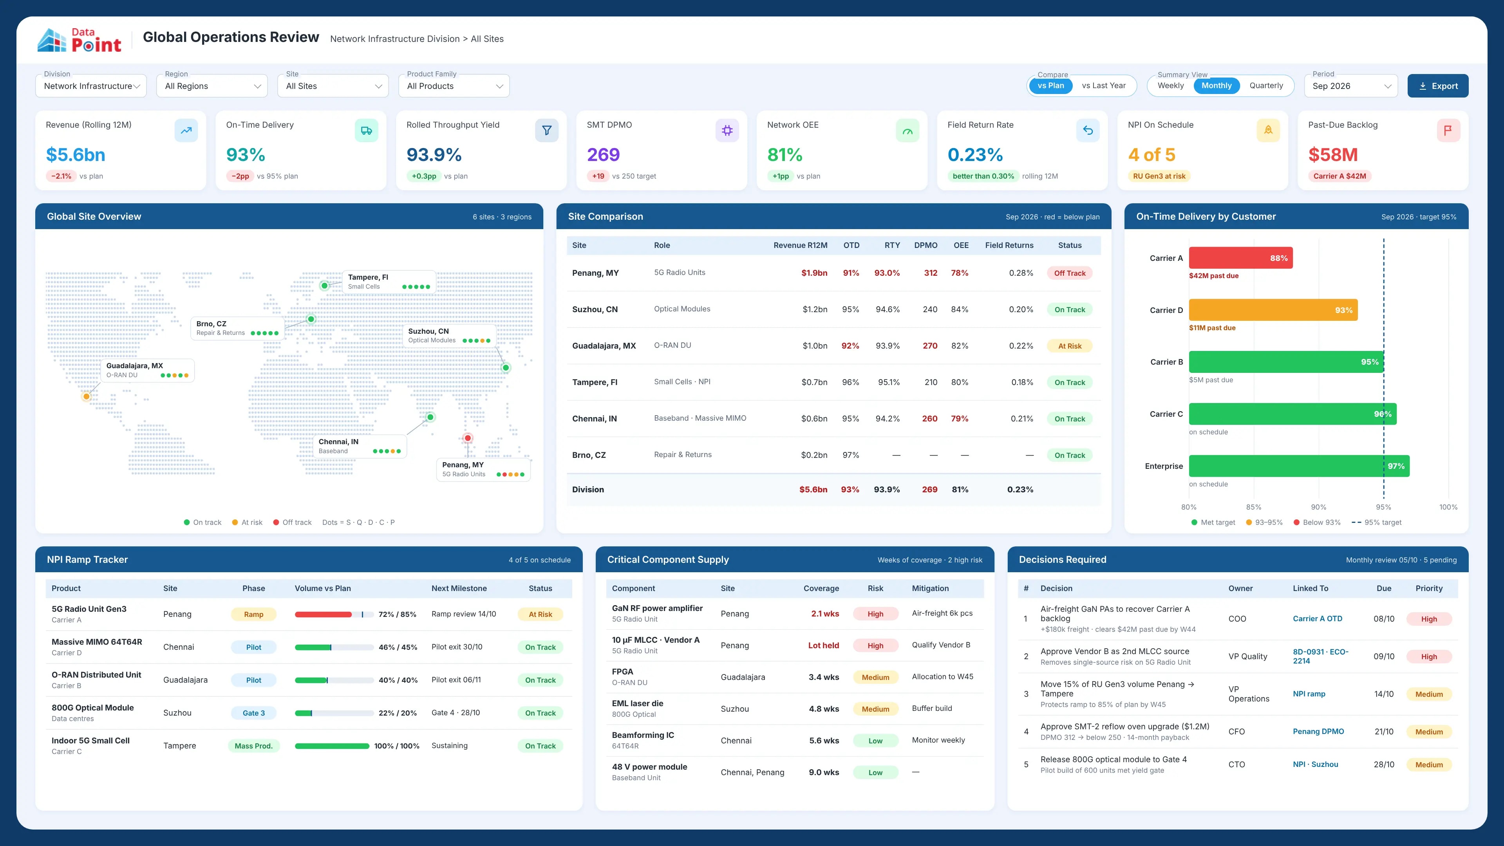Click the Priority column header
Viewport: 1504px width, 846px height.
[1429, 589]
